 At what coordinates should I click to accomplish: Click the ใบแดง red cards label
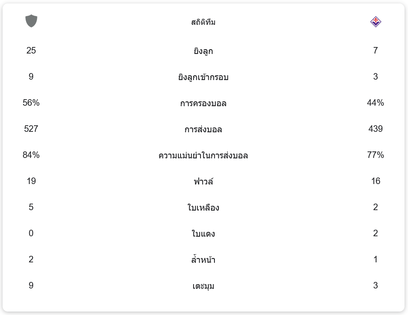(x=203, y=234)
